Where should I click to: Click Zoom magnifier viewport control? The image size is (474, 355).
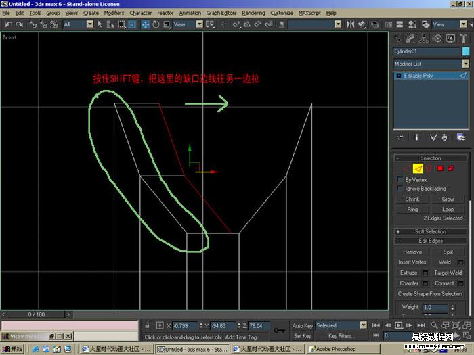tap(435, 325)
